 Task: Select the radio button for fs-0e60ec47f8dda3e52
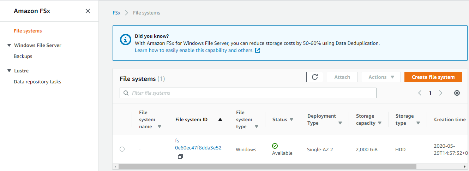[x=122, y=149]
